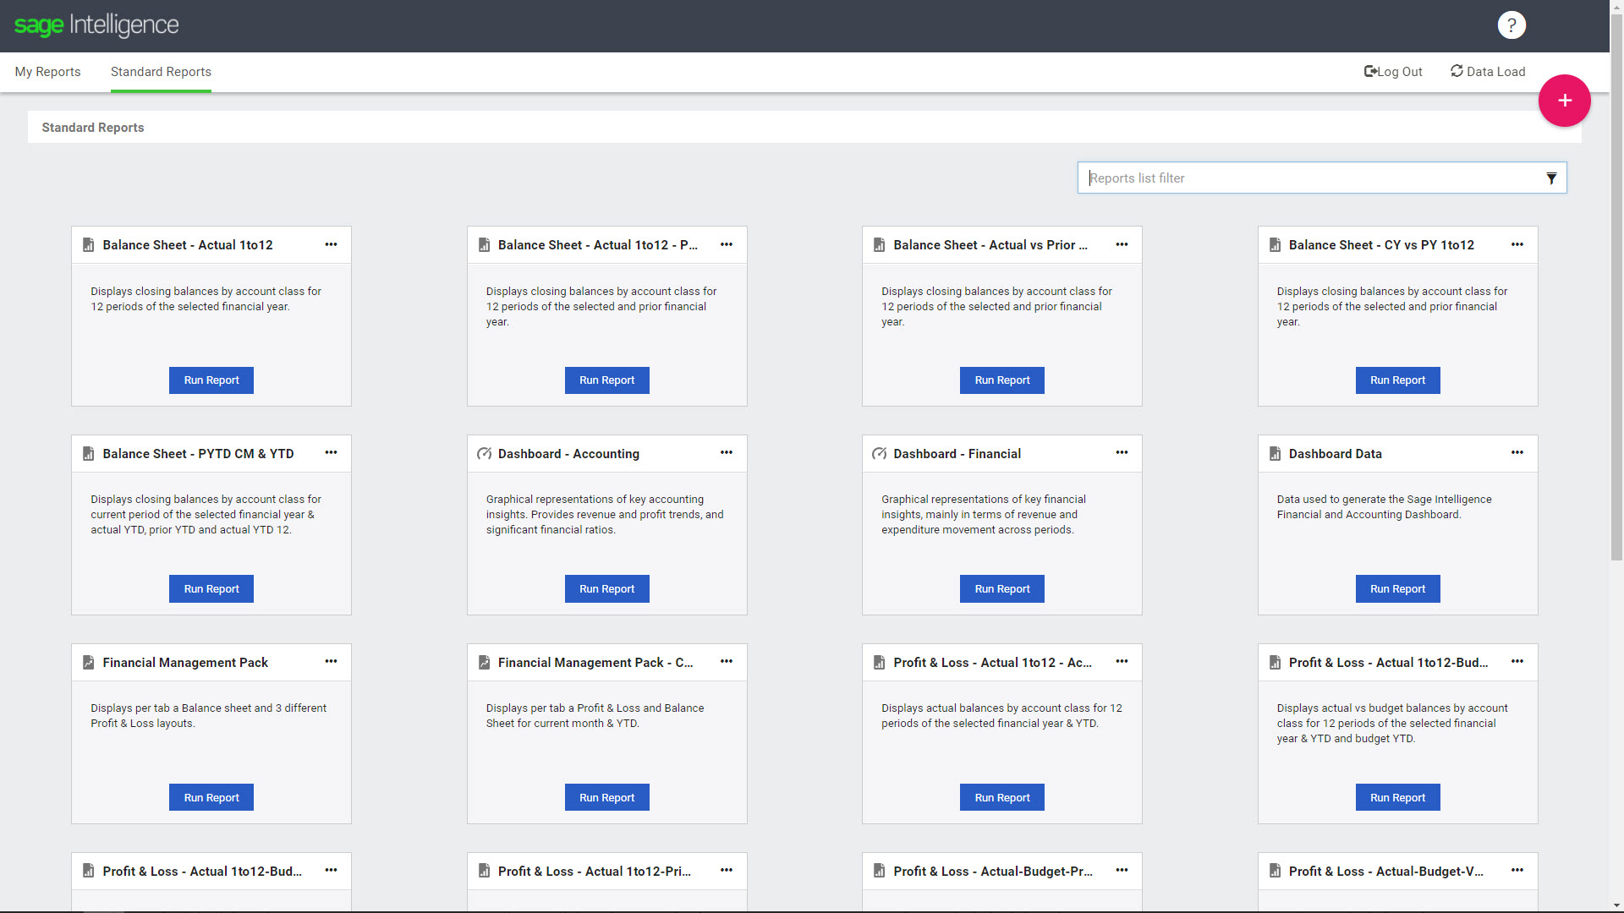The width and height of the screenshot is (1624, 913).
Task: Run the Balance Sheet - Actual 1to12 - P... report
Action: pos(606,380)
